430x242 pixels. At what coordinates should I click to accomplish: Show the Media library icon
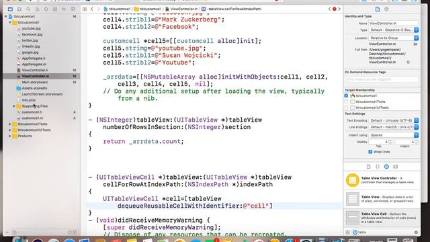(396, 167)
